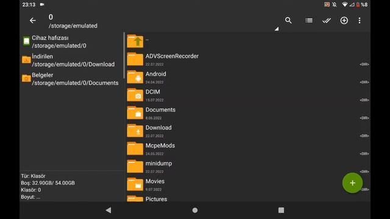The height and width of the screenshot is (219, 390).
Task: Open the Android folder icon
Action: [x=135, y=77]
